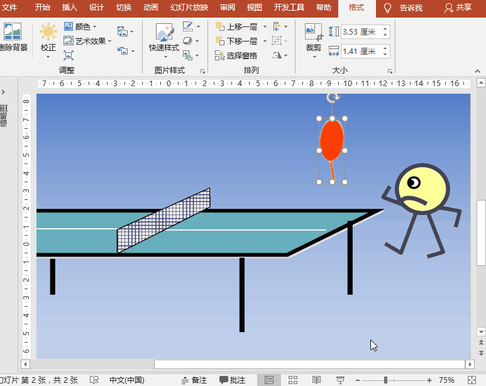Click the Crop (裁剪) icon
The image size is (486, 386).
(314, 31)
